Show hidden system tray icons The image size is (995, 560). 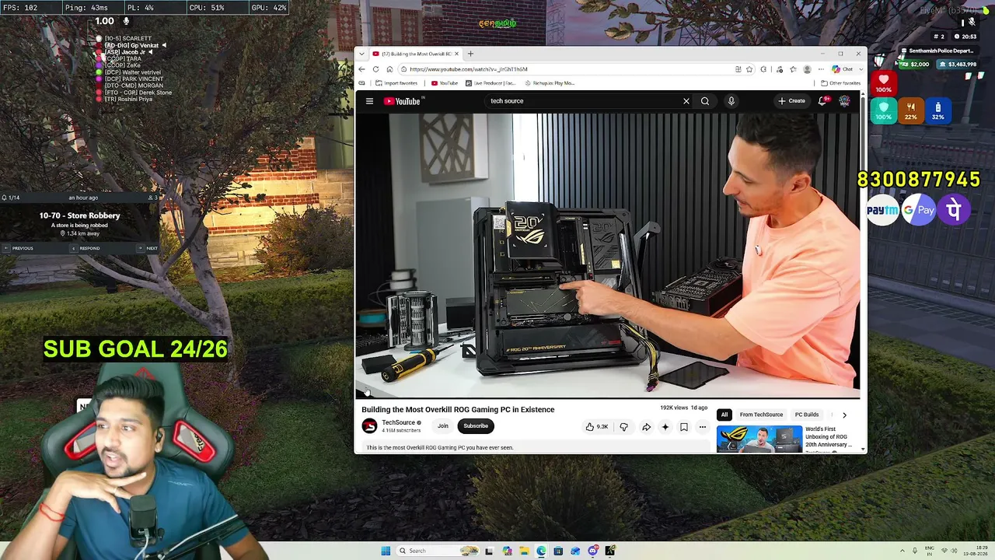click(x=902, y=551)
